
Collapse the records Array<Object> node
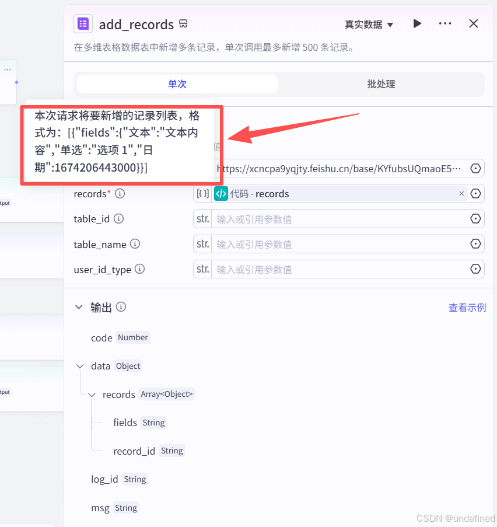point(92,394)
